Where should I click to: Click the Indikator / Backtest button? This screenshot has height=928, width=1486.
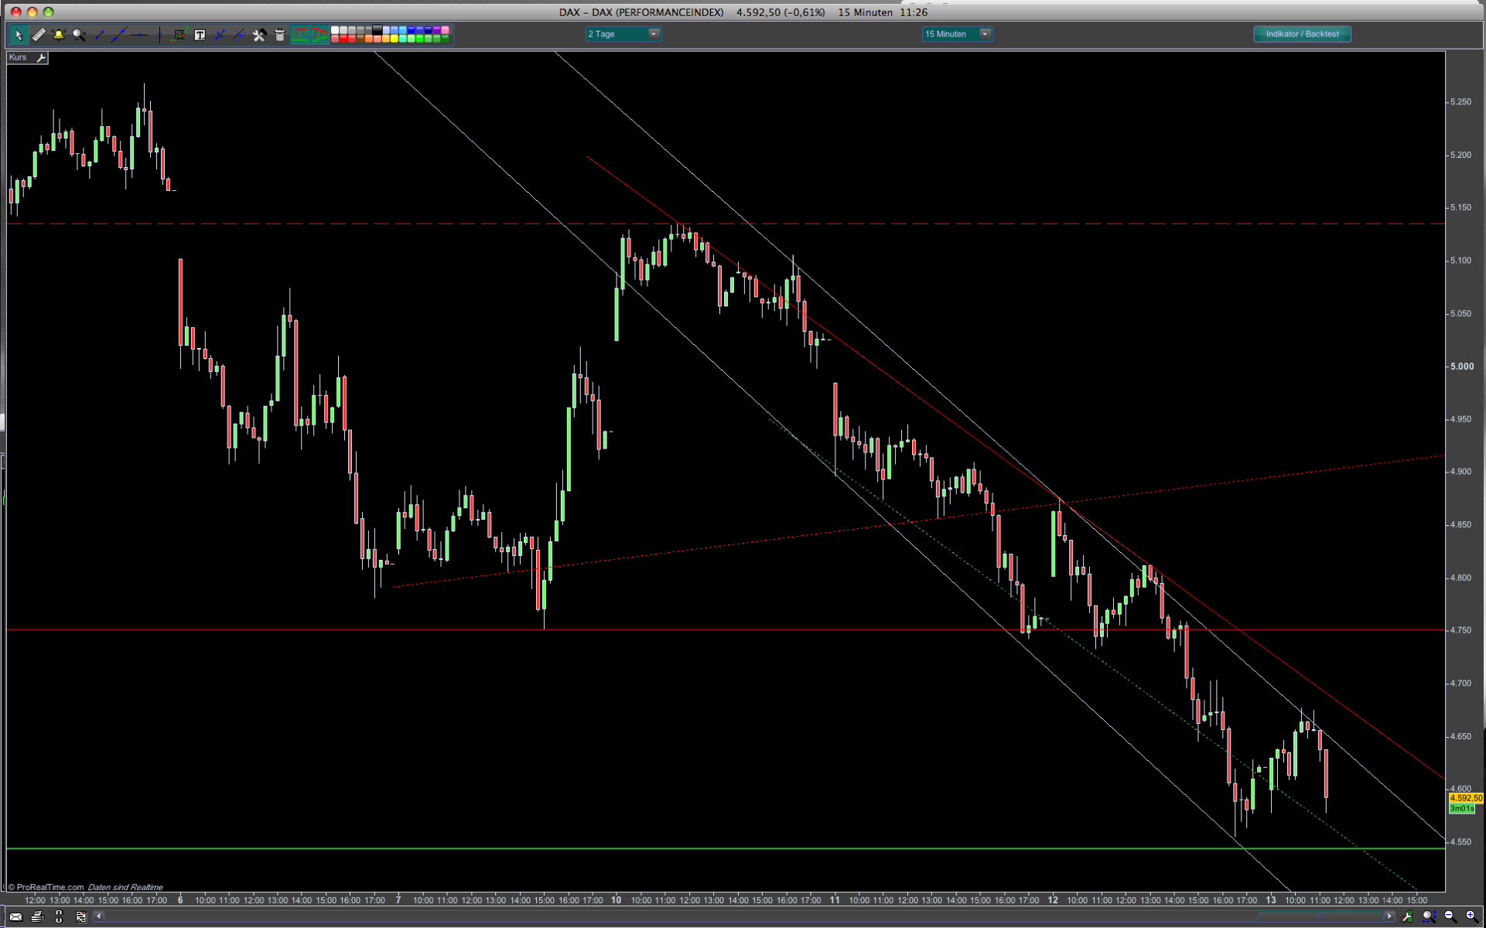click(x=1301, y=34)
